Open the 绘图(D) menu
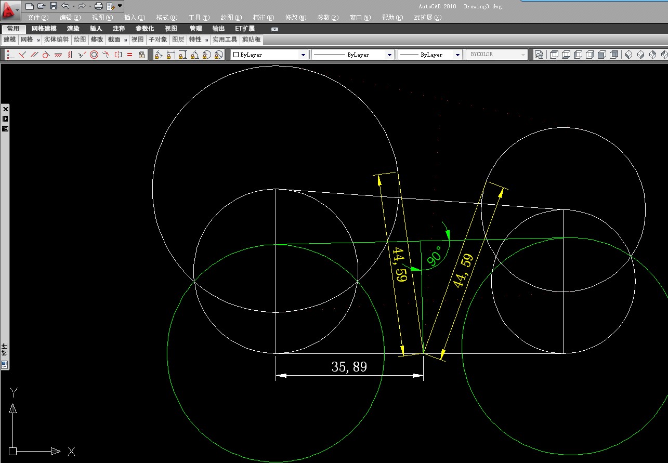The image size is (668, 463). (x=231, y=18)
